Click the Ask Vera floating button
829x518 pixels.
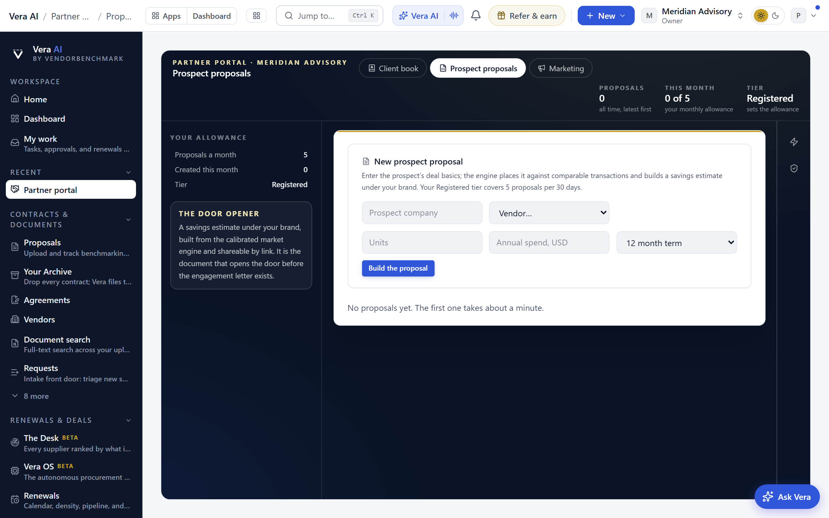(787, 496)
